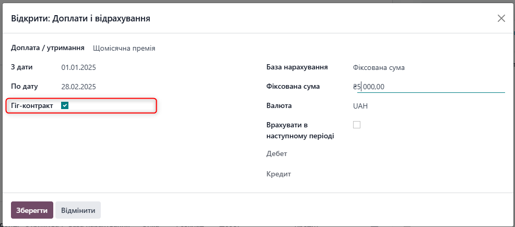Click the Врахувати в наступному періоді label
515x227 pixels.
pos(300,130)
